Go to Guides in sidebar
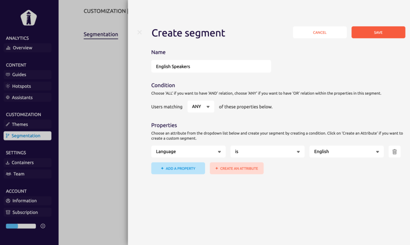410x245 pixels. pos(19,75)
